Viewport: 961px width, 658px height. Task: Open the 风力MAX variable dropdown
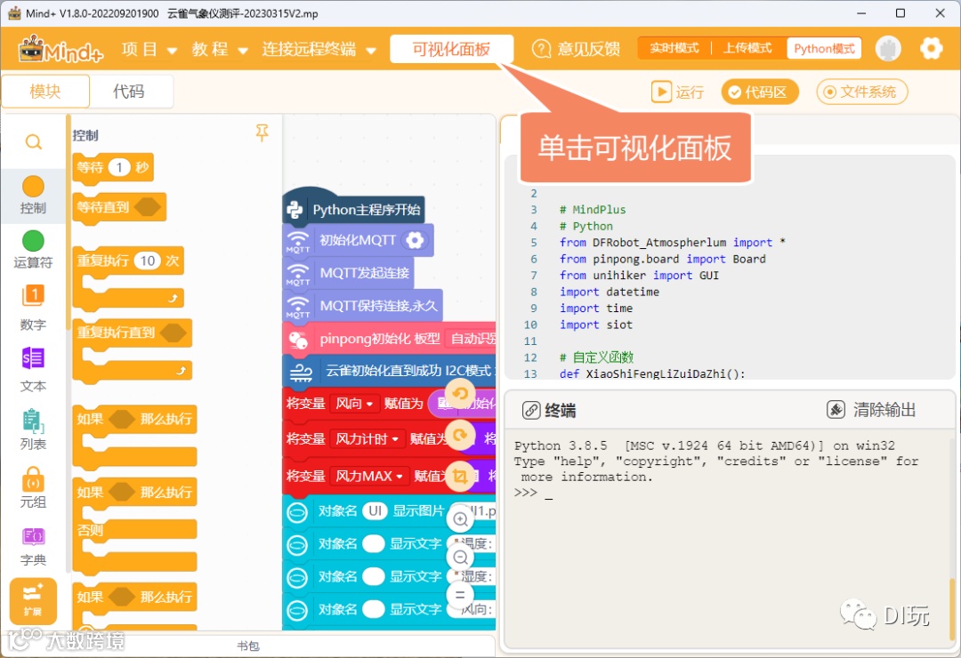(x=369, y=476)
